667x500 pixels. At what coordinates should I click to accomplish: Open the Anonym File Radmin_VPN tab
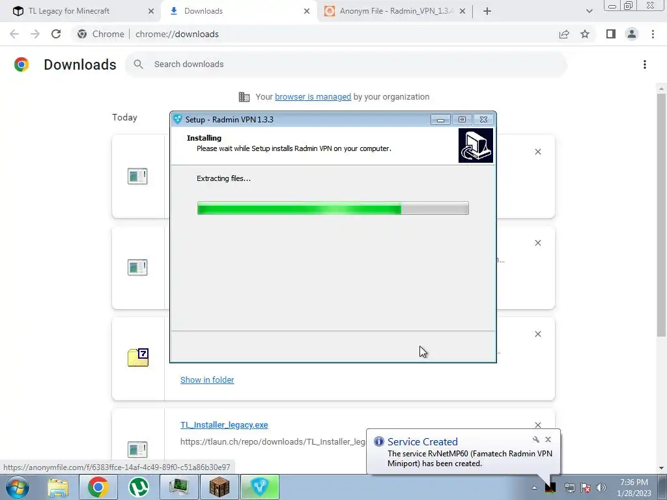[395, 11]
